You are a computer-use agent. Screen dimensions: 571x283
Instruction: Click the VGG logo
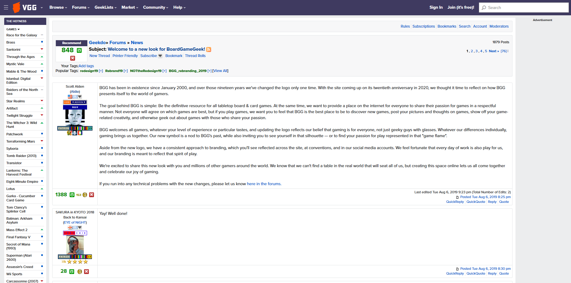coord(25,8)
